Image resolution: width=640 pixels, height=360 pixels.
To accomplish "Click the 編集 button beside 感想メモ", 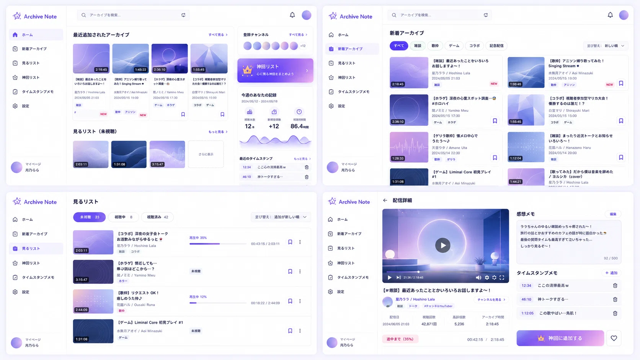I will click(613, 214).
